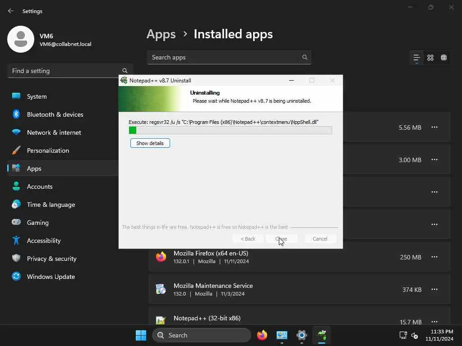The image size is (462, 346).
Task: Open Bluetooth & devices settings
Action: [63, 114]
